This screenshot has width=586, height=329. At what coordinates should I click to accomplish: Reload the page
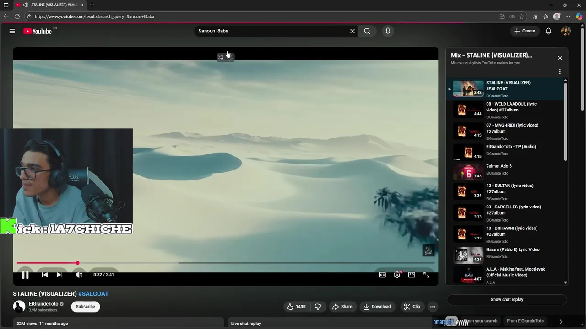[x=17, y=16]
